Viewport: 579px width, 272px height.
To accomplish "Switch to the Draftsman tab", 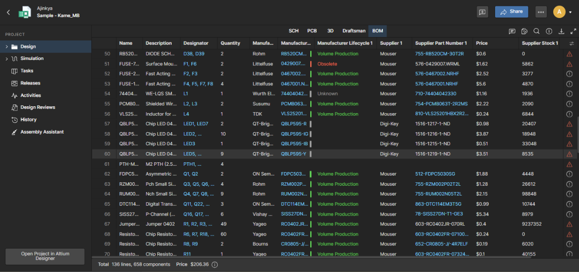I will coord(354,31).
